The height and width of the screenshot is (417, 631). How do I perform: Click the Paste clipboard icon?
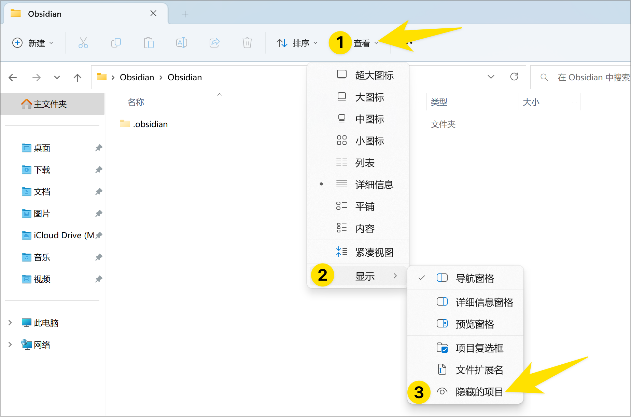pyautogui.click(x=149, y=43)
